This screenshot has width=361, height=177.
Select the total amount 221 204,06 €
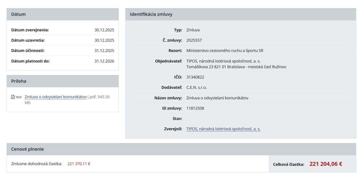pos(326,164)
